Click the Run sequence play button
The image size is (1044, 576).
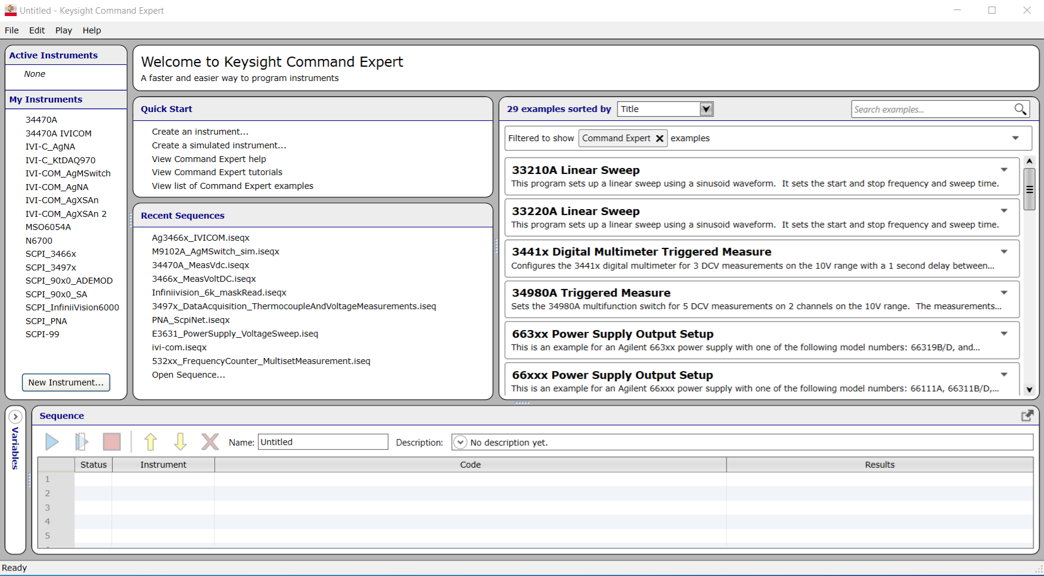point(52,441)
